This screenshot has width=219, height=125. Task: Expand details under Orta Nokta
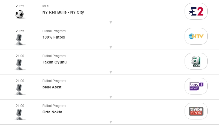pyautogui.click(x=110, y=122)
